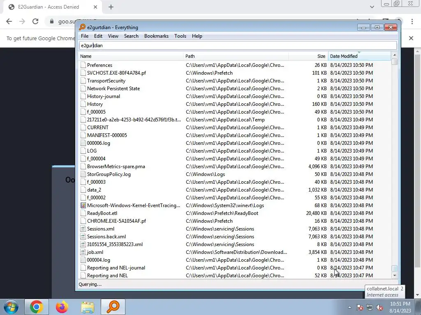
Task: Select the job.xml file icon
Action: point(83,252)
